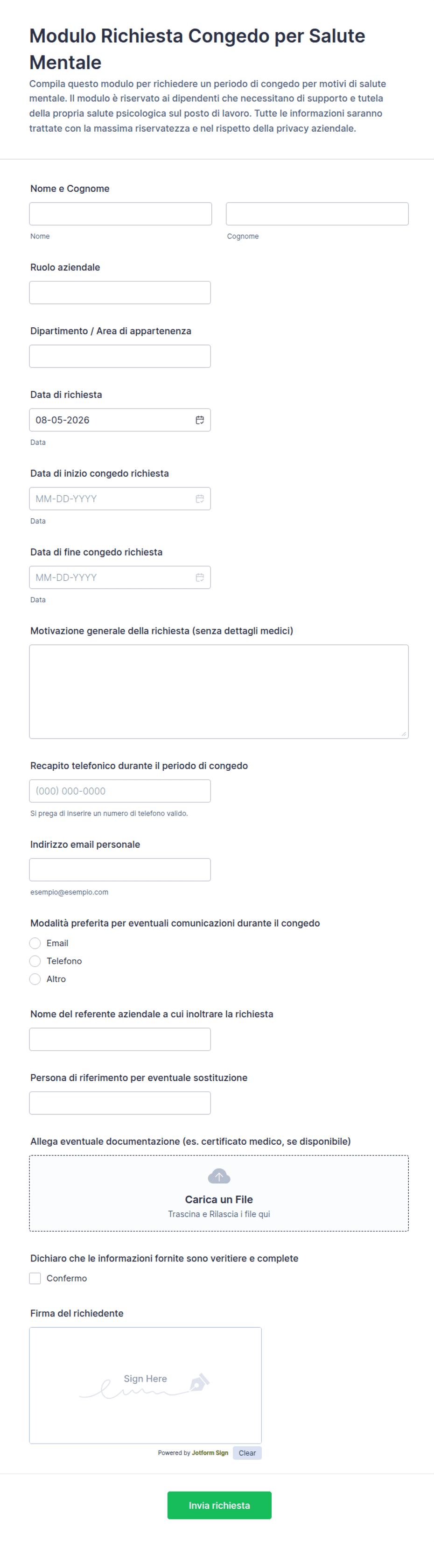Check the Confermo checkbox
Image resolution: width=434 pixels, height=1542 pixels.
tap(35, 1278)
